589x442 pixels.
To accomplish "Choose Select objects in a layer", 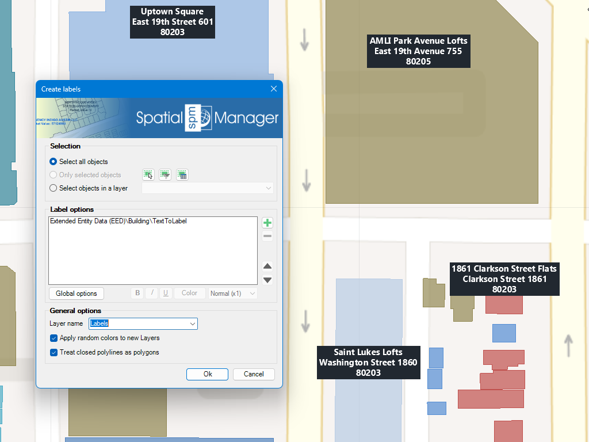I will [x=89, y=188].
